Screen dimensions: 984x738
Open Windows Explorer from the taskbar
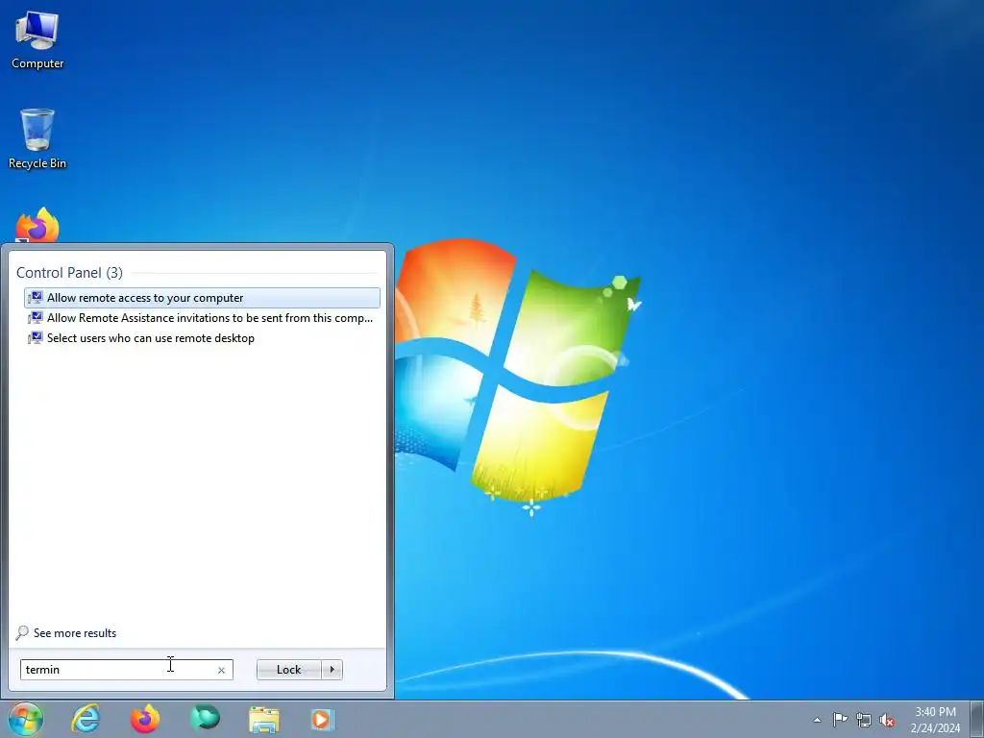coord(264,720)
